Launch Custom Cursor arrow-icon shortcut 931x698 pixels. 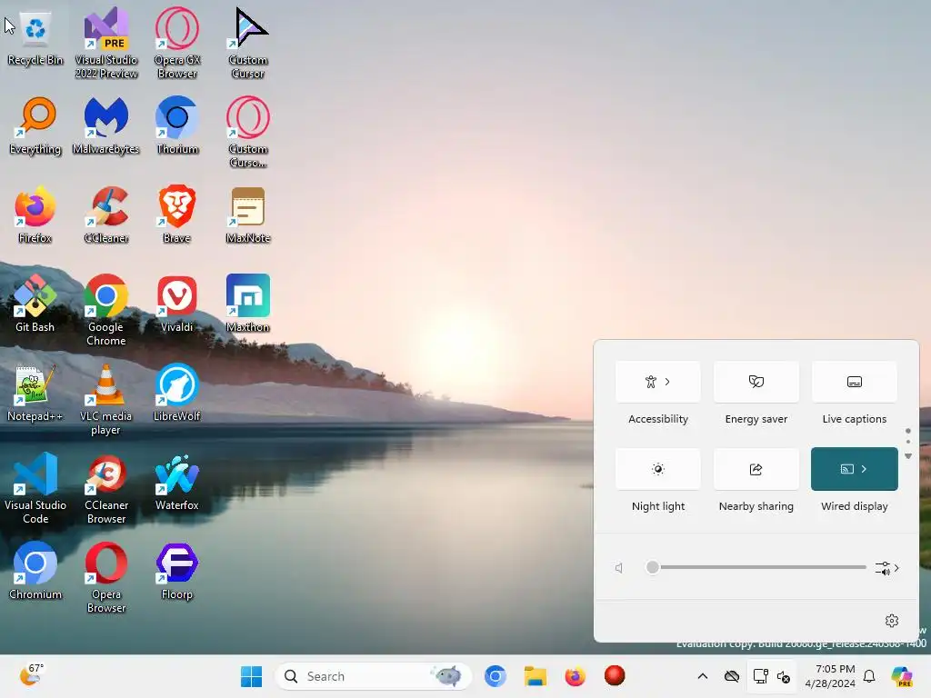[x=248, y=43]
